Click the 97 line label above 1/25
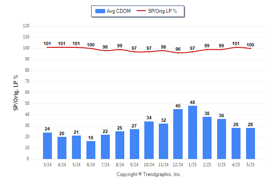 coord(192,48)
